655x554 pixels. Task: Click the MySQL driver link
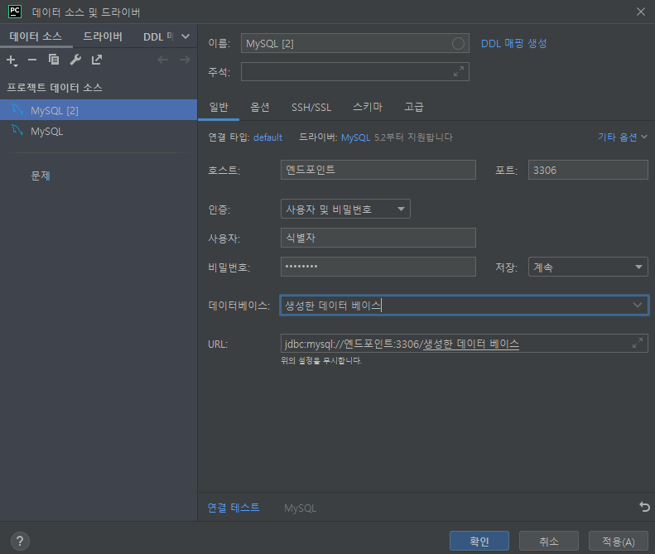[x=355, y=137]
